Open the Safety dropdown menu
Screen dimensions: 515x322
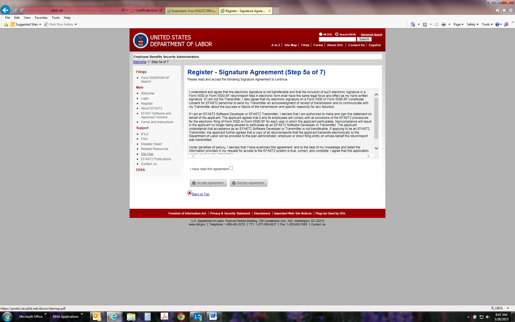point(472,24)
